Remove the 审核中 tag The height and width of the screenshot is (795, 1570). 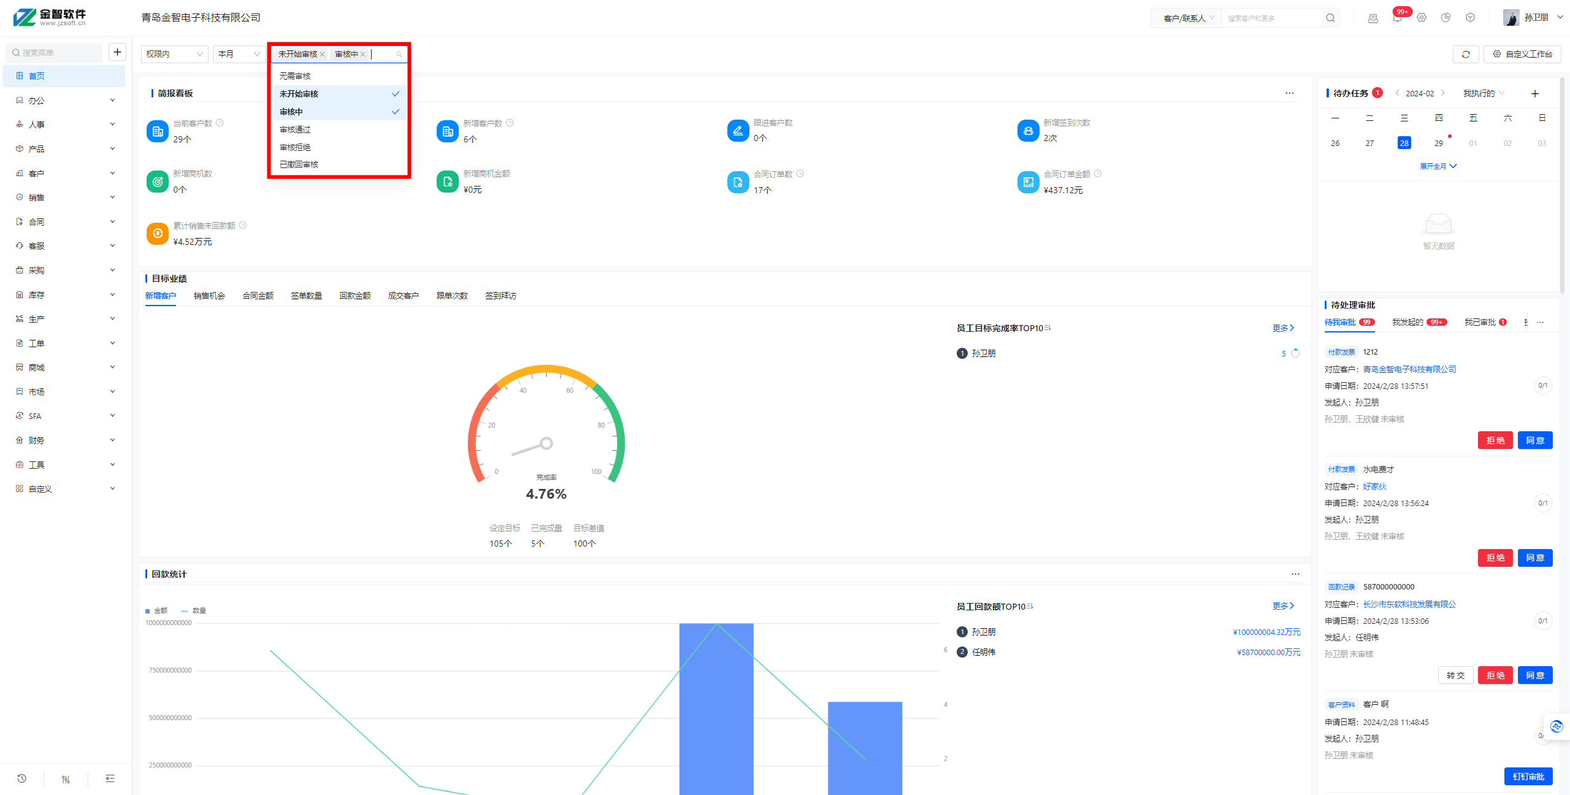(x=363, y=54)
